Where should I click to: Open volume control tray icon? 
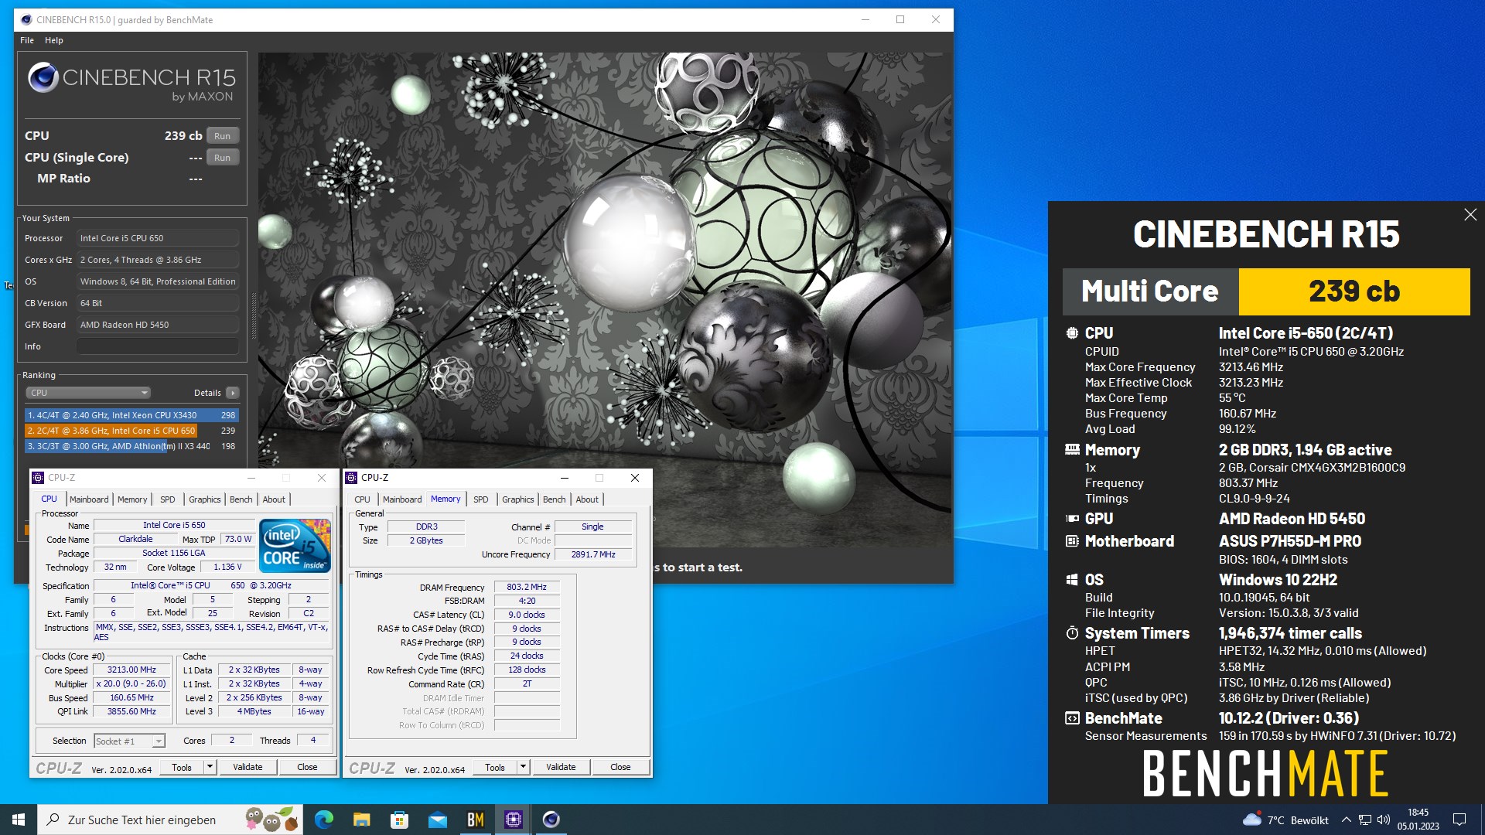[x=1384, y=820]
